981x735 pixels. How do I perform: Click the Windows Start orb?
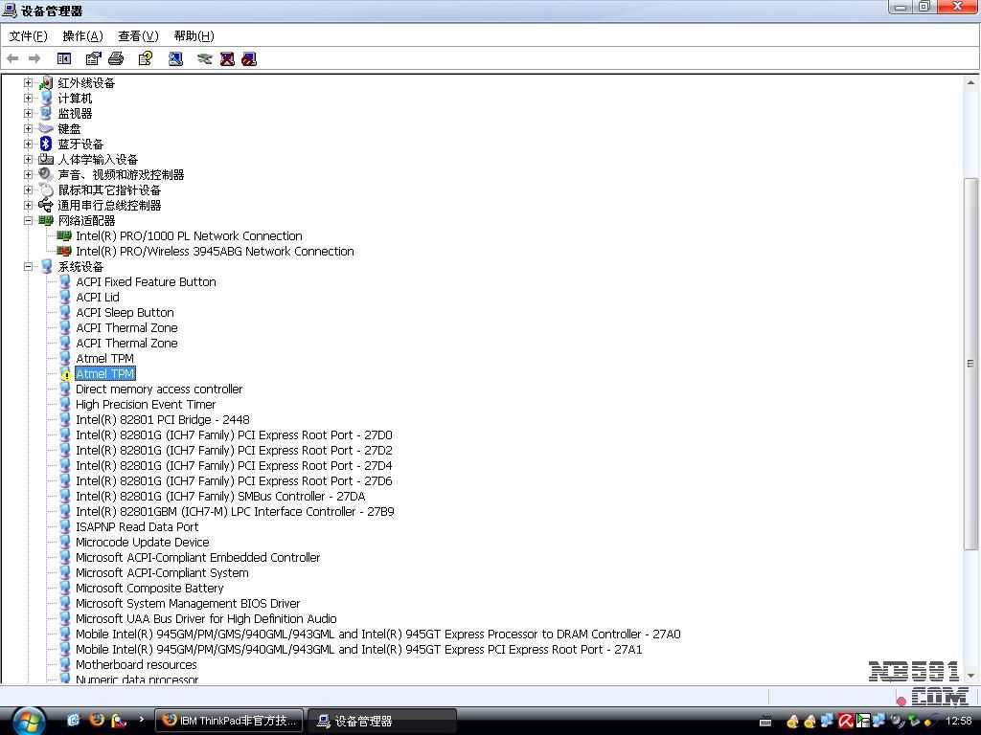click(28, 719)
